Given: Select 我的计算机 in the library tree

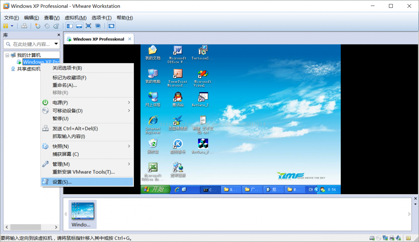Looking at the screenshot, I should point(29,55).
